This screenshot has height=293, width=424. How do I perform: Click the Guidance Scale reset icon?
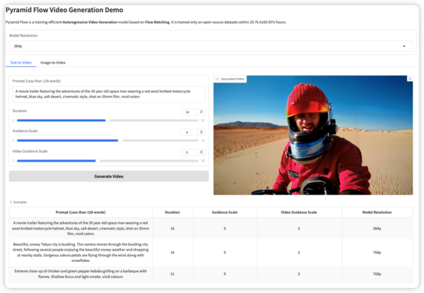point(201,132)
